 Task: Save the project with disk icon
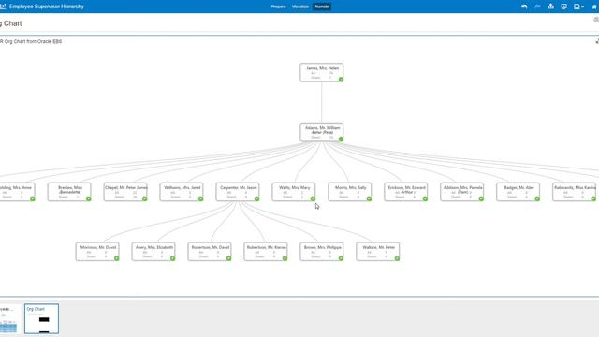[577, 7]
